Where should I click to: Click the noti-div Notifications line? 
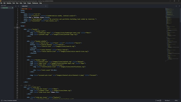[x=47, y=65]
